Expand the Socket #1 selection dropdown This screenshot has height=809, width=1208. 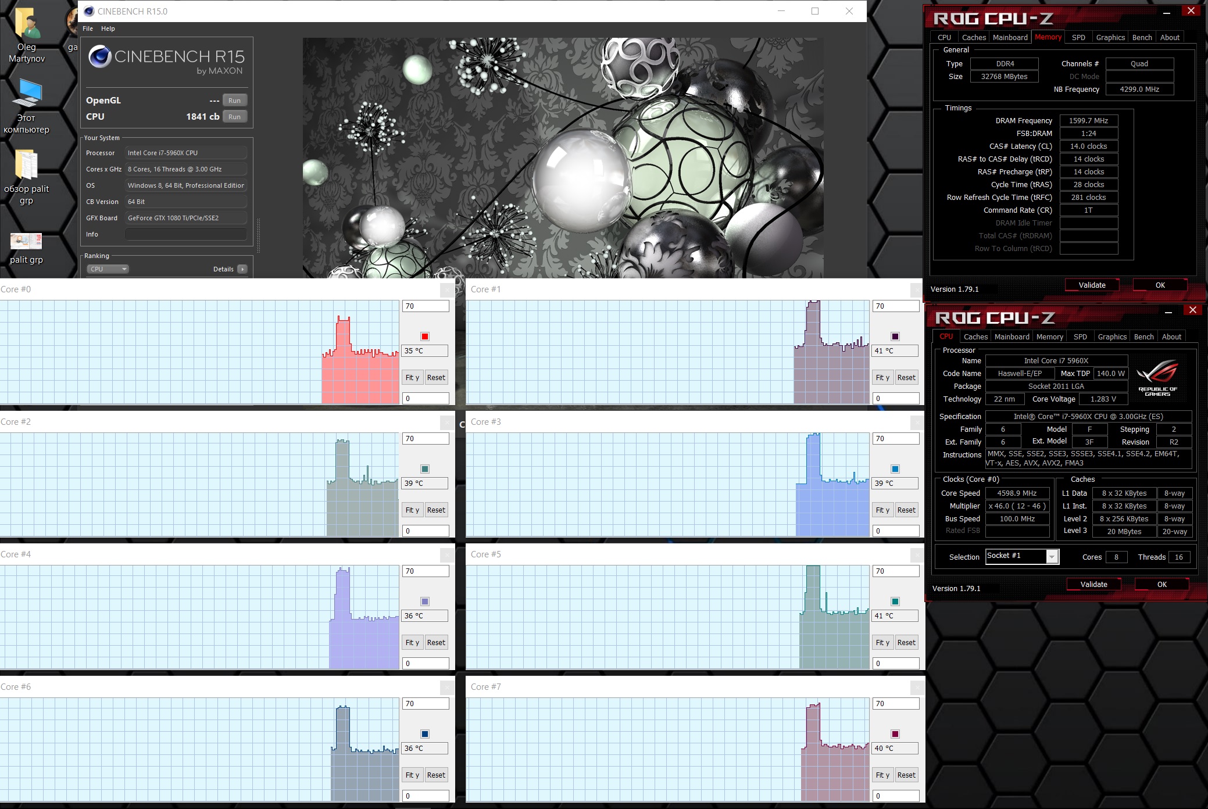(1052, 557)
